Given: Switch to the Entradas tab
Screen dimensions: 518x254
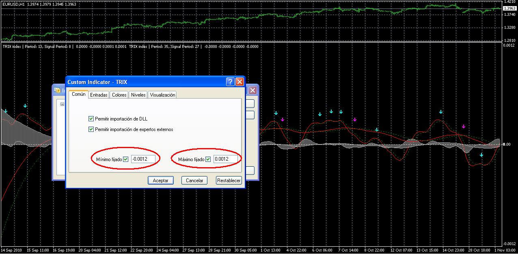Looking at the screenshot, I should point(99,95).
